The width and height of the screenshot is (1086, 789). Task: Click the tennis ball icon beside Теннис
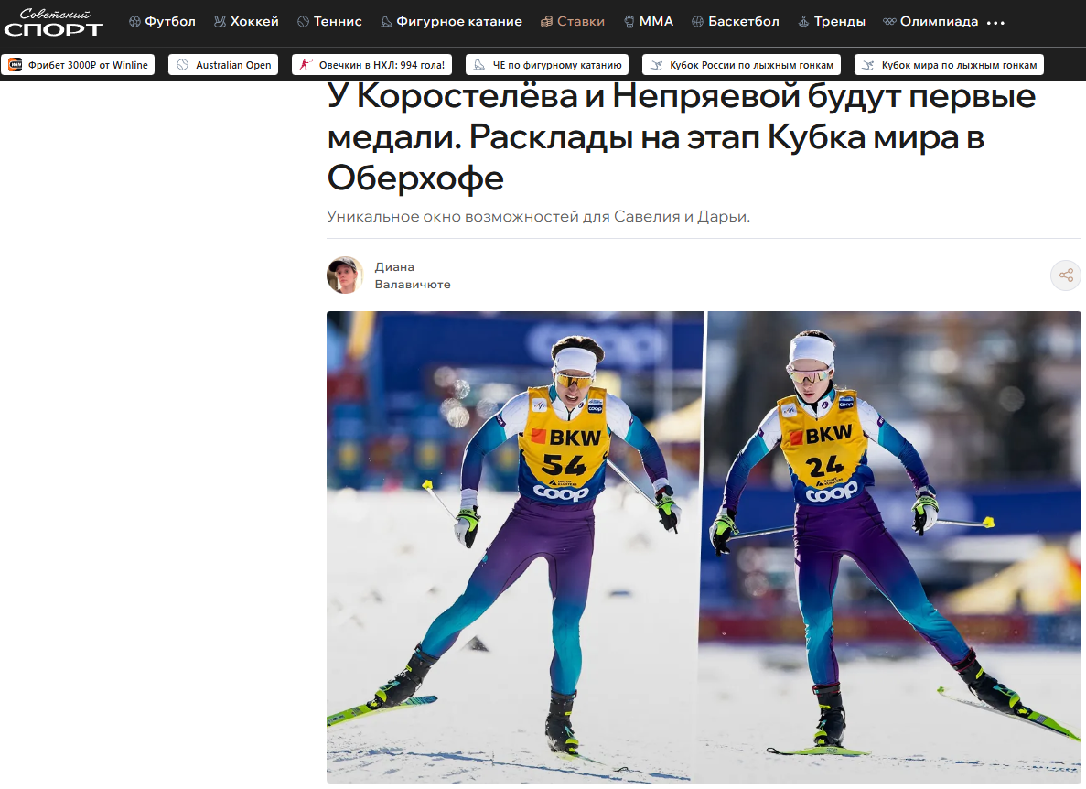[303, 22]
